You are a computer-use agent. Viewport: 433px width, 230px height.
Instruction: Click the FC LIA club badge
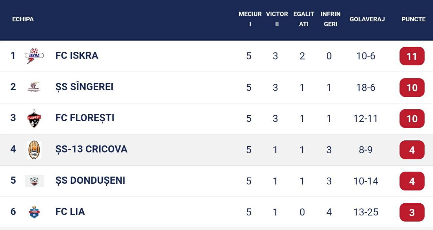(34, 212)
